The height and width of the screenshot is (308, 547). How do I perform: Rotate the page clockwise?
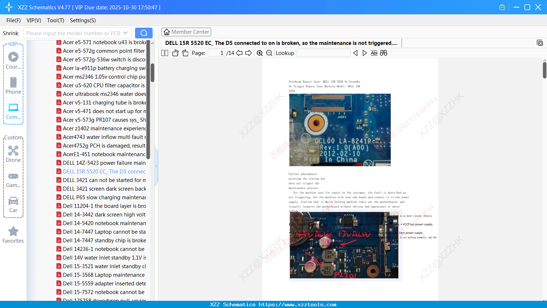click(x=185, y=53)
